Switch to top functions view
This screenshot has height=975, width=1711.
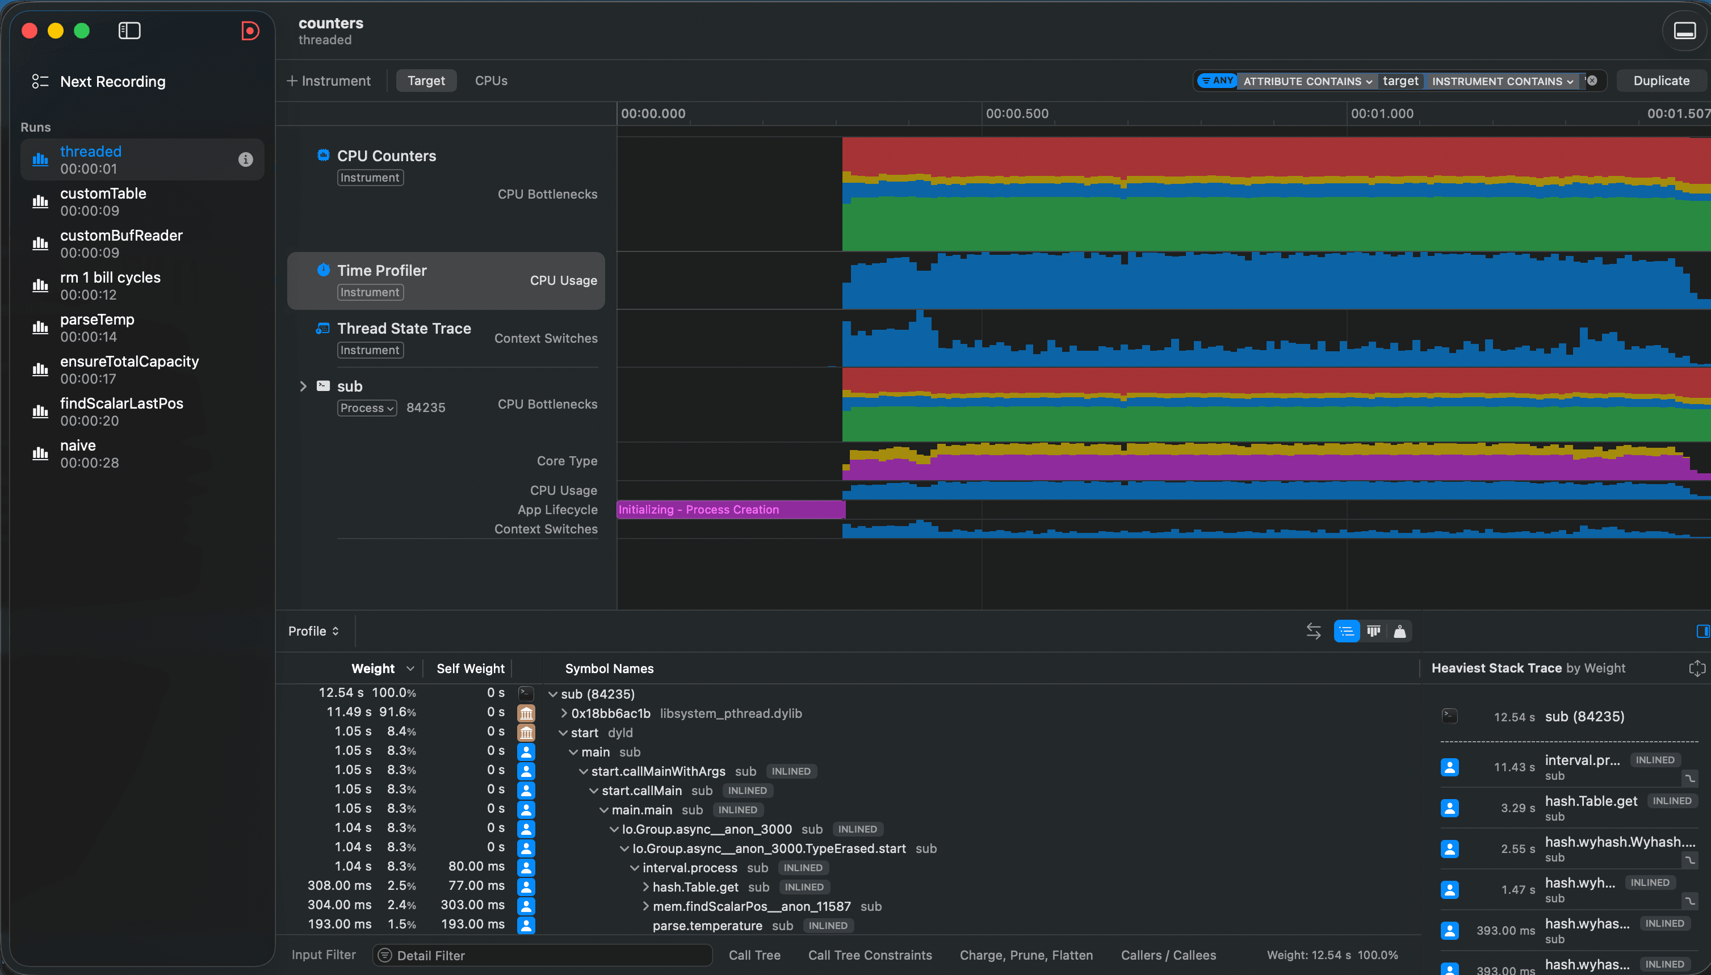1399,631
